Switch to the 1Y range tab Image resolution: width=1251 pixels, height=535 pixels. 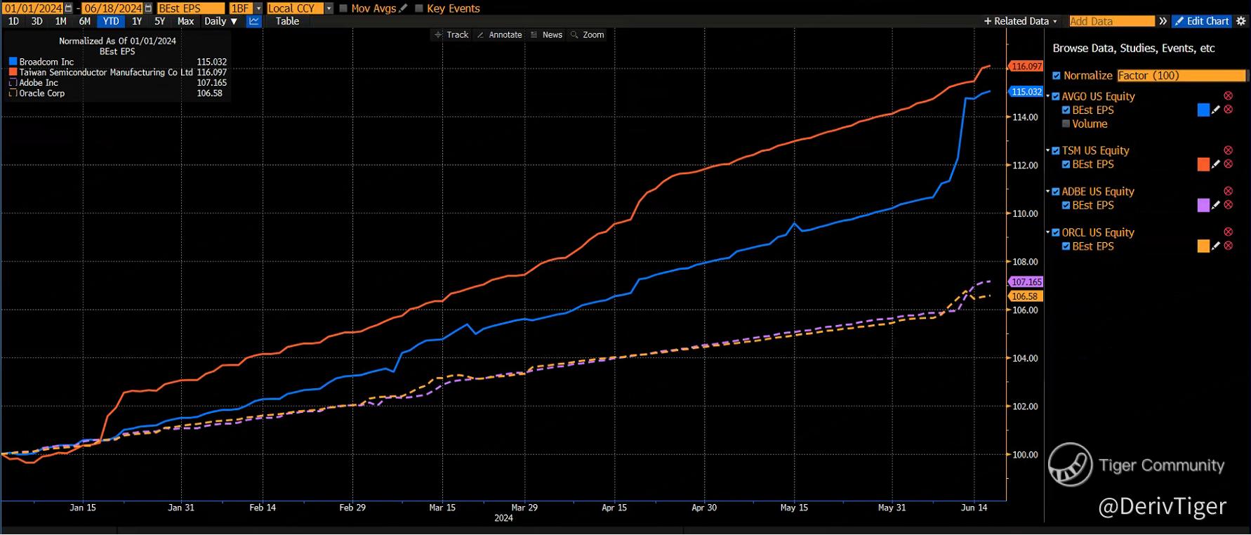[x=137, y=21]
